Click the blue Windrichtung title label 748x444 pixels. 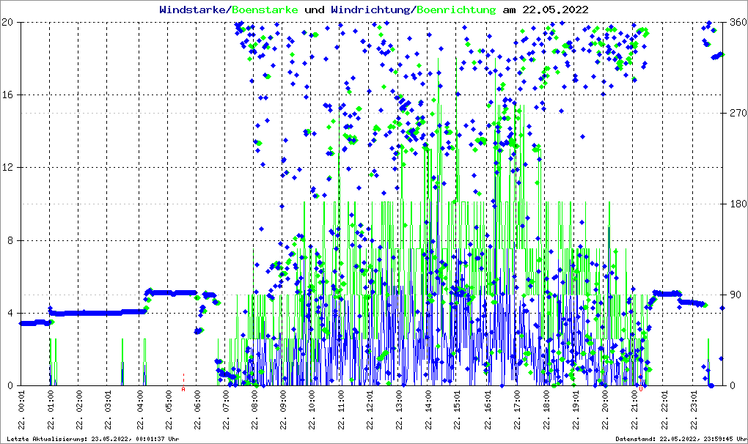(371, 10)
